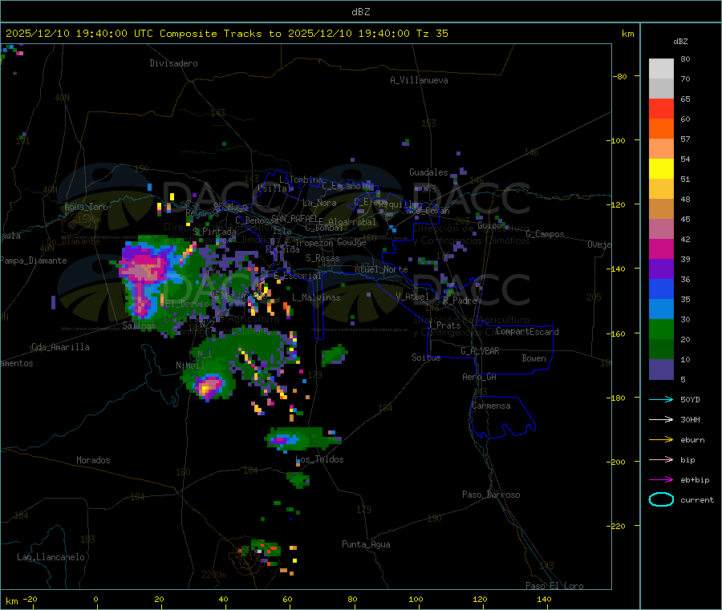Click the 'Nihuil' map label
722x610 pixels.
[189, 366]
